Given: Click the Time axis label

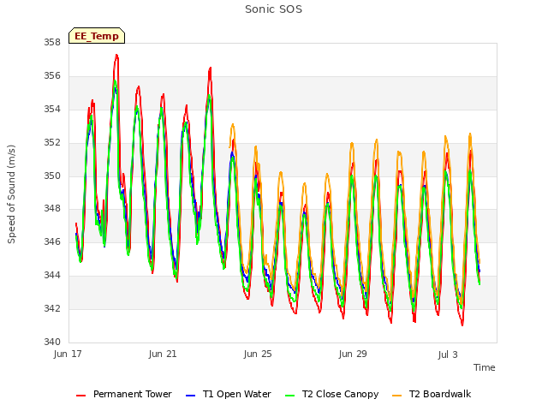Looking at the screenshot, I should click(484, 367).
